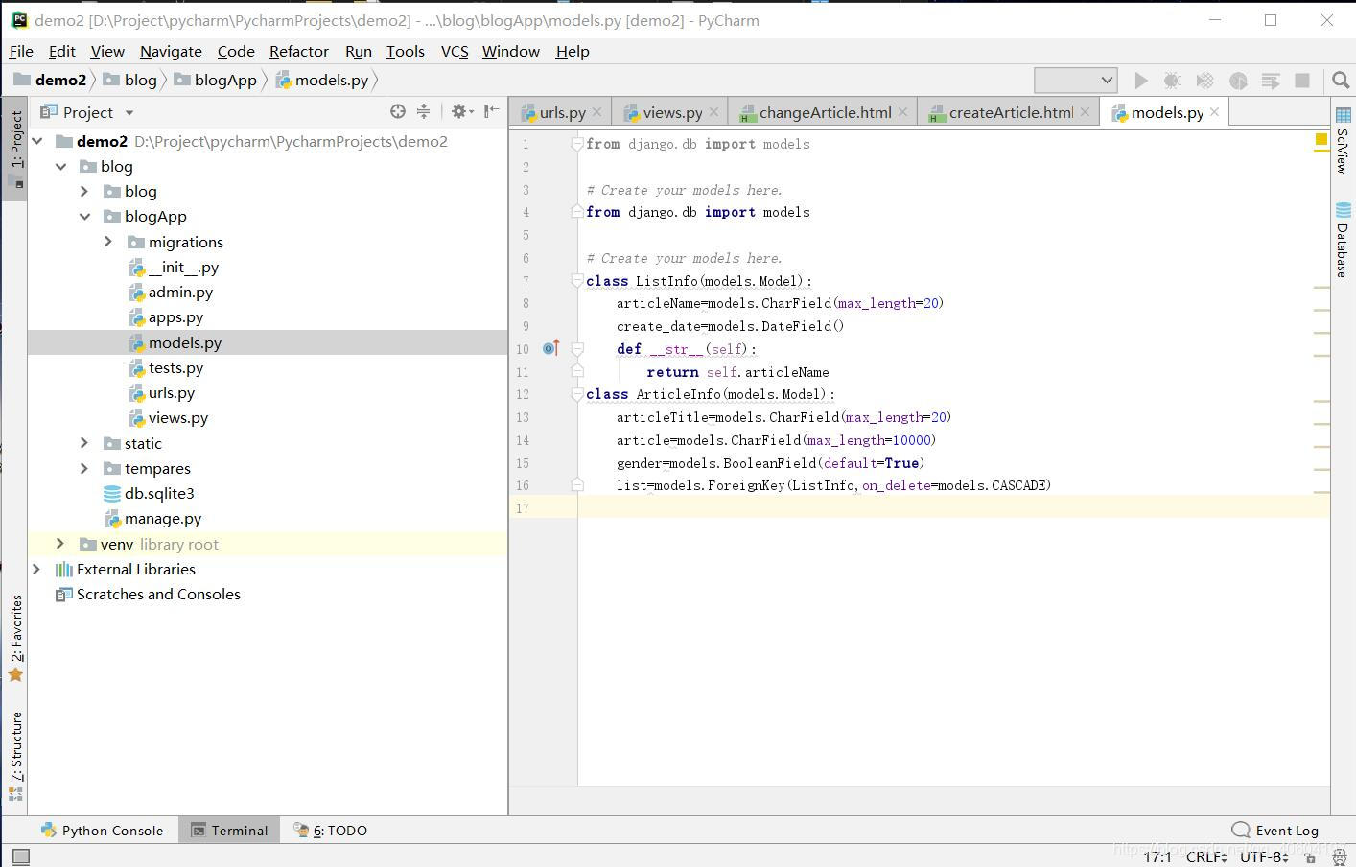The width and height of the screenshot is (1356, 867).
Task: Open the 6: TODO tool window
Action: 331,831
